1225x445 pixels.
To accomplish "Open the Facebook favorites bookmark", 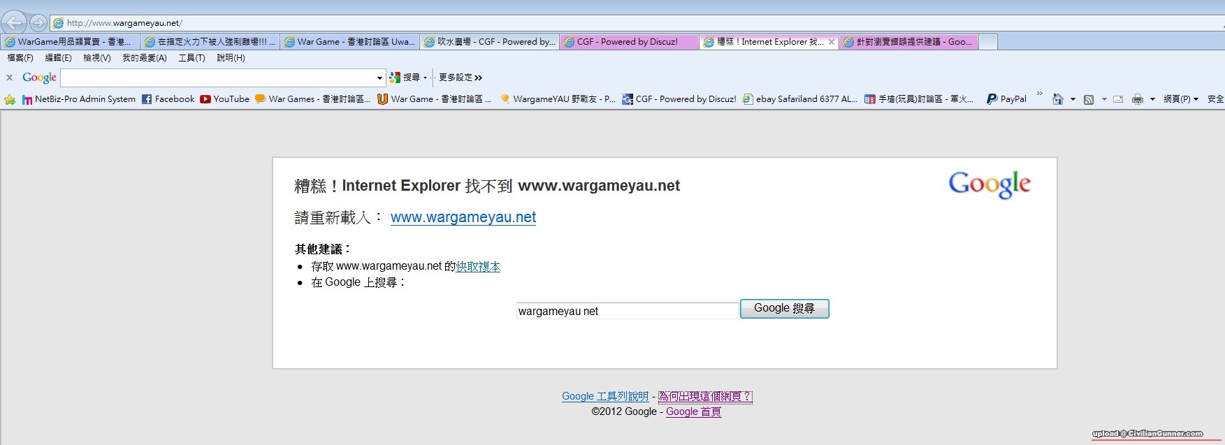I will (x=168, y=99).
